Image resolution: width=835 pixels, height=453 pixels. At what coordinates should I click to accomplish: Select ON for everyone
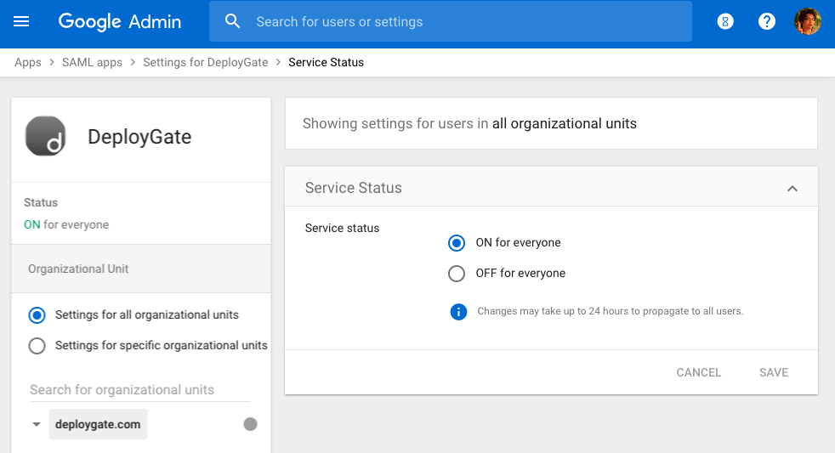click(457, 243)
